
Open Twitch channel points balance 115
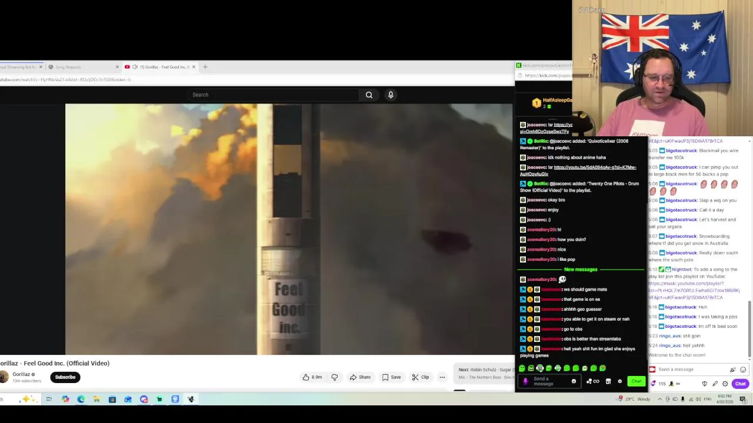point(658,384)
